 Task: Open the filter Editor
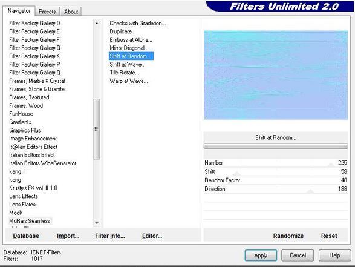pyautogui.click(x=152, y=236)
